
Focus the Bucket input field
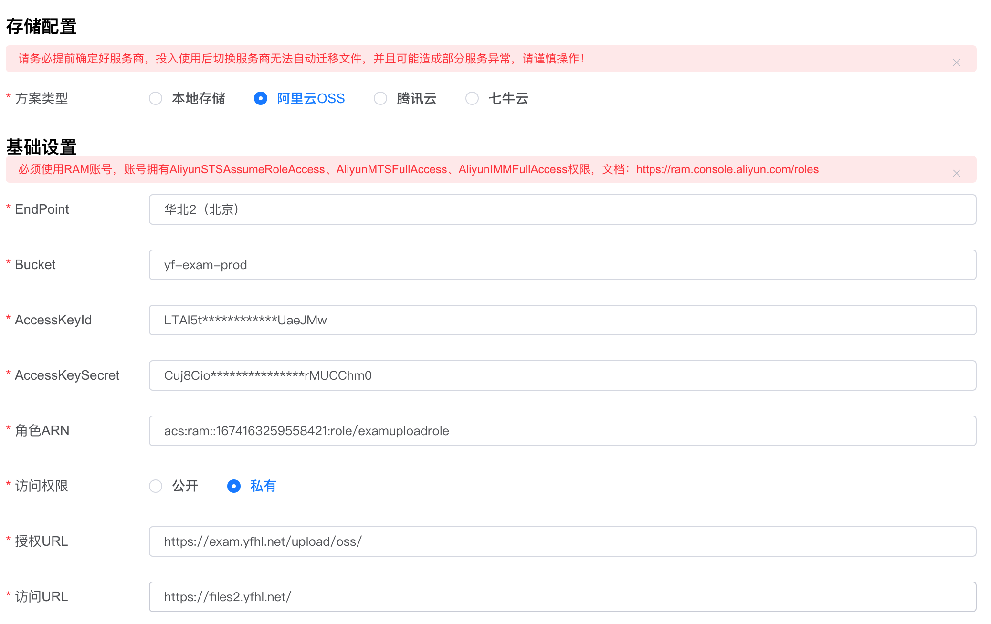[x=562, y=265]
